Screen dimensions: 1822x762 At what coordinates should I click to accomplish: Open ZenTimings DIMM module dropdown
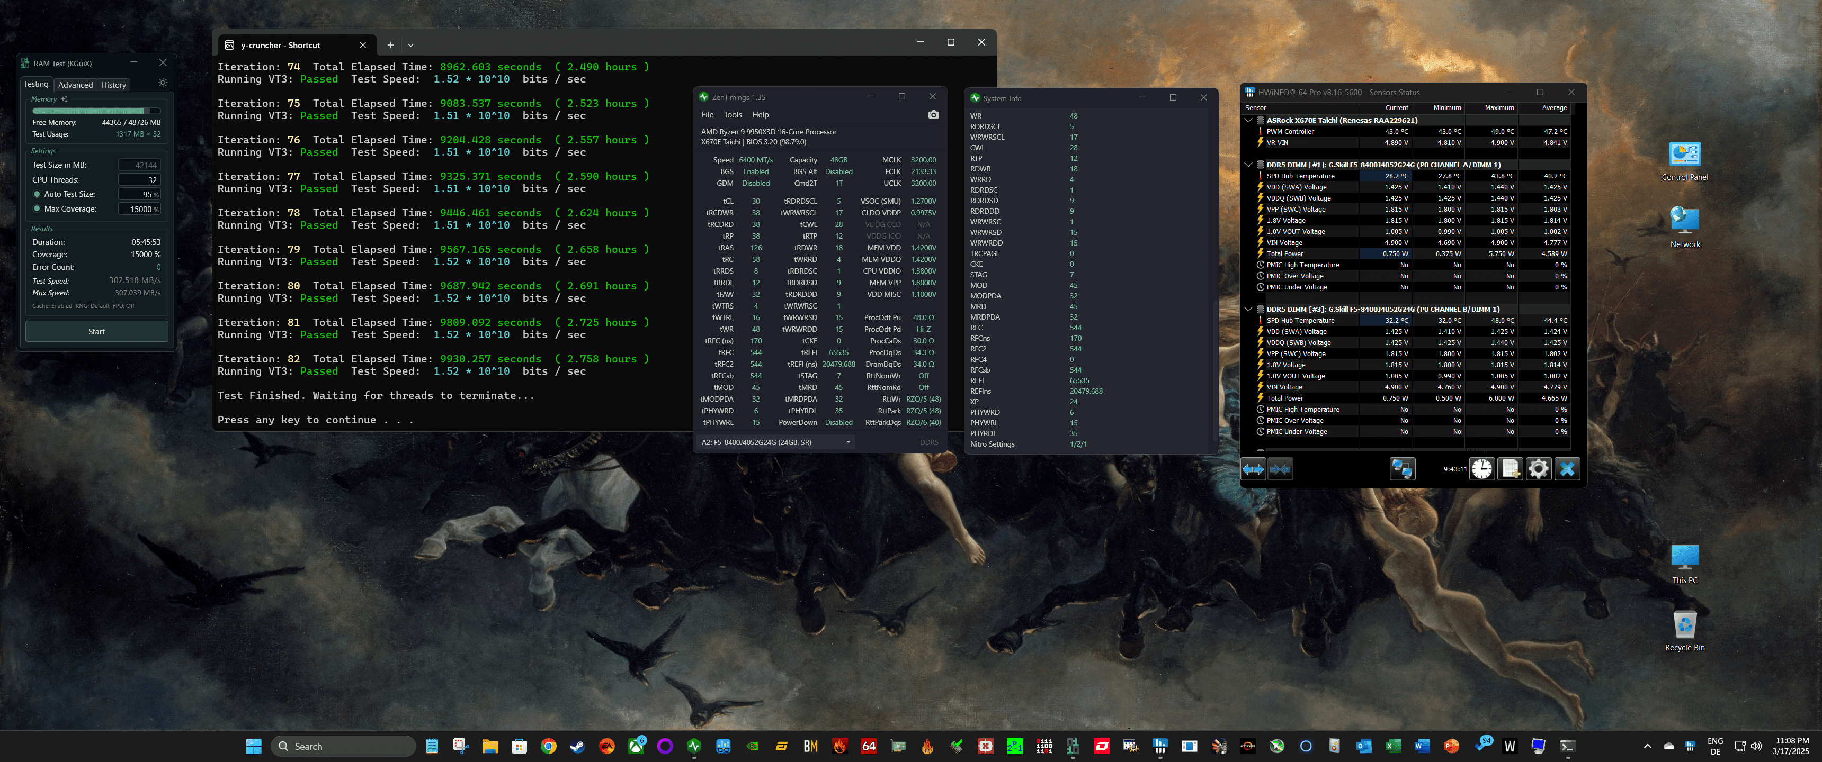(847, 442)
